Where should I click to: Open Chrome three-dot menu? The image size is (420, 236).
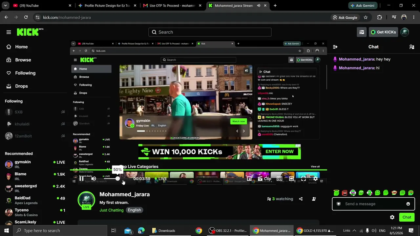[x=413, y=17]
